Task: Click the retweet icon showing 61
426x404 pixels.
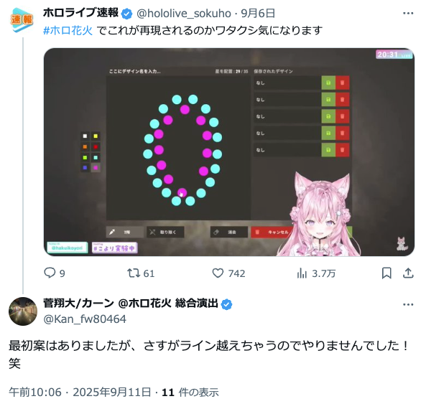Action: (134, 273)
